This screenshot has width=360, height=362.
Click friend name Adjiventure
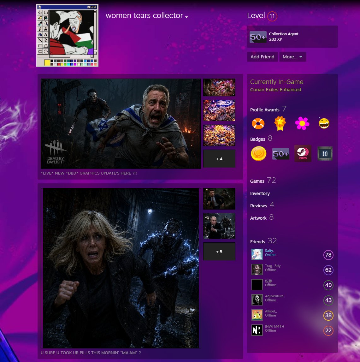tap(274, 296)
